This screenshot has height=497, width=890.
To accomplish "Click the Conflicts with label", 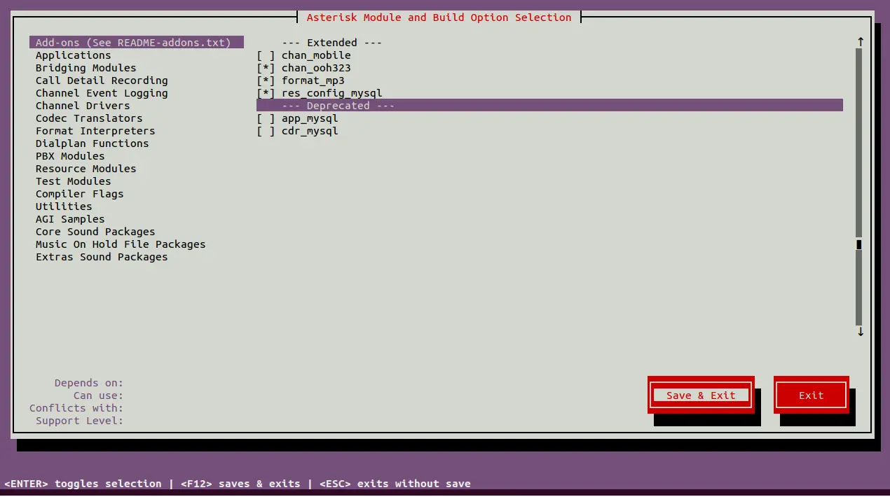I will [x=76, y=408].
